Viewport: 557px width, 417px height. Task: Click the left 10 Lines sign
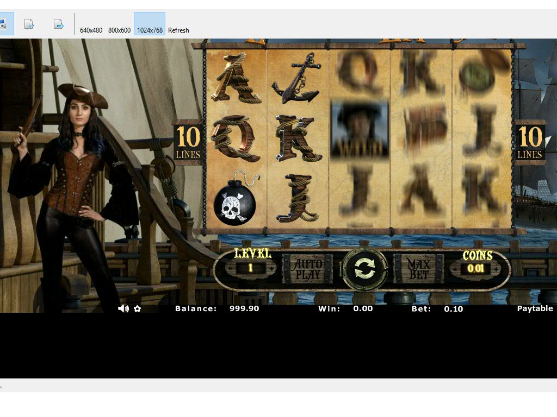tap(188, 143)
